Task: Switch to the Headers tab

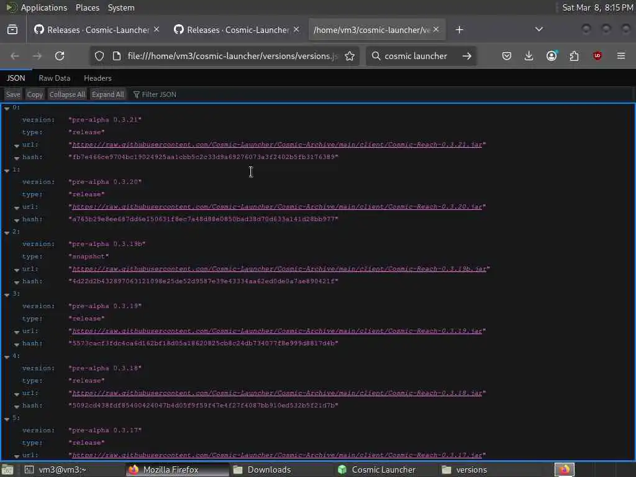Action: coord(98,78)
